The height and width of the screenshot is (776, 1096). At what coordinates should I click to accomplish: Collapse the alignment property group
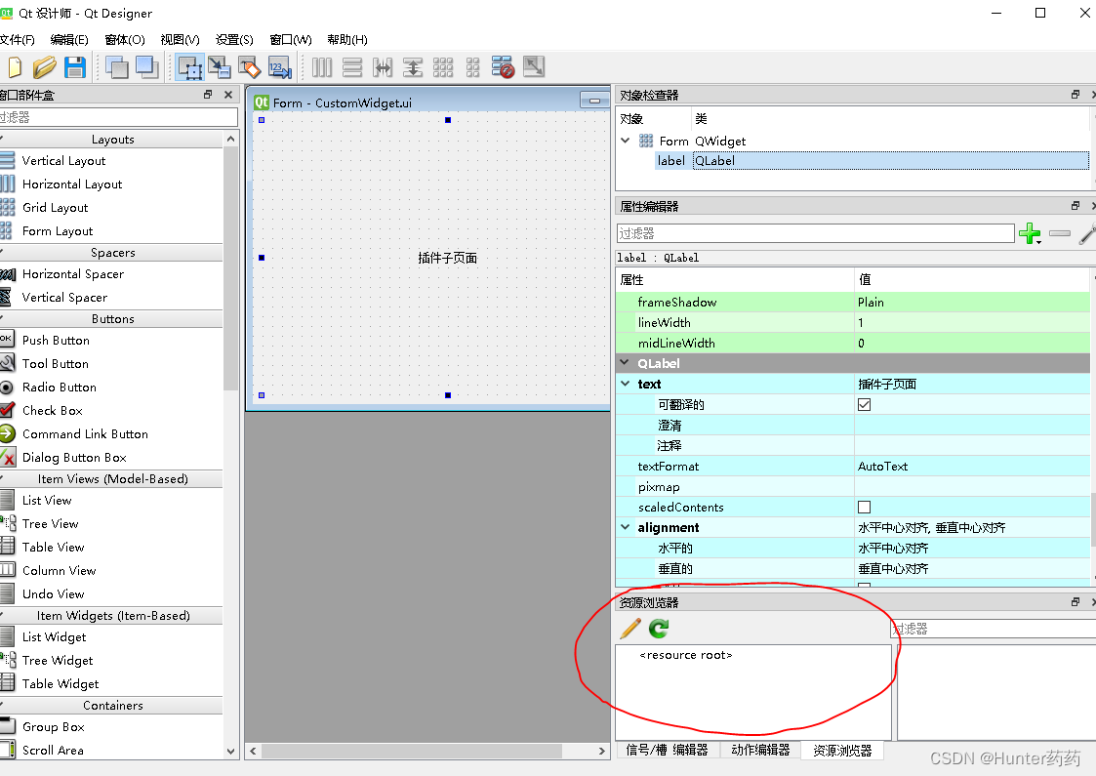click(625, 527)
